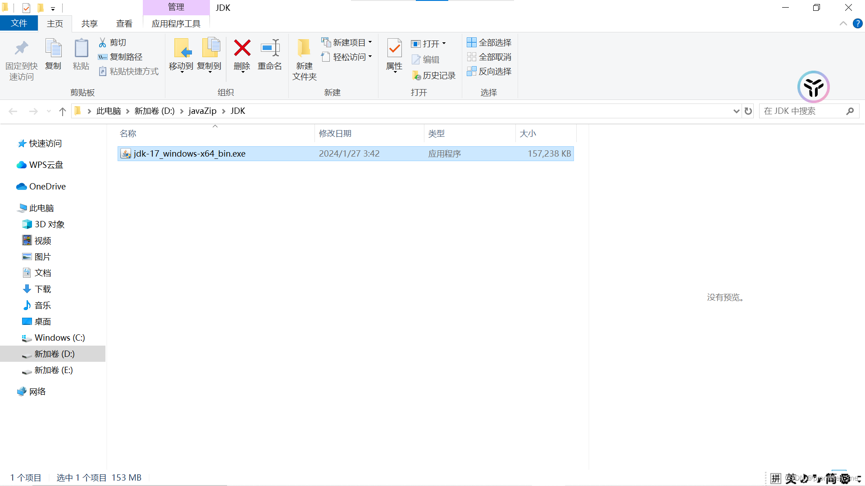Click Invert Selection option
The image size is (865, 486).
[x=489, y=71]
